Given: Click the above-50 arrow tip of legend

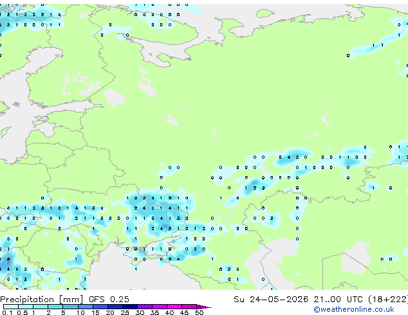Looking at the screenshot, I should tap(204, 307).
